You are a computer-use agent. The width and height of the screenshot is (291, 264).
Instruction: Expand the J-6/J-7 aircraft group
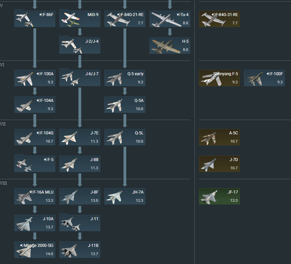(80, 77)
